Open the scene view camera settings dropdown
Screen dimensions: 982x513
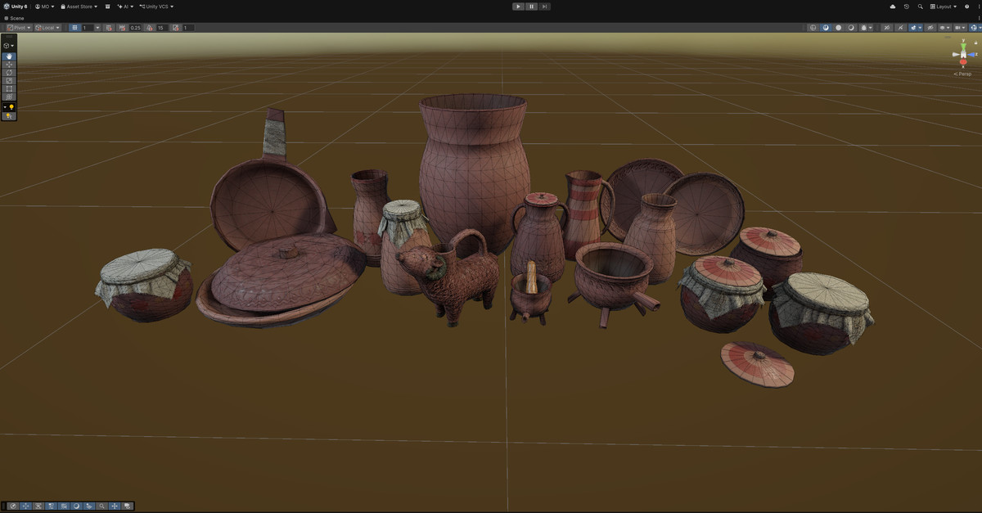(x=958, y=28)
